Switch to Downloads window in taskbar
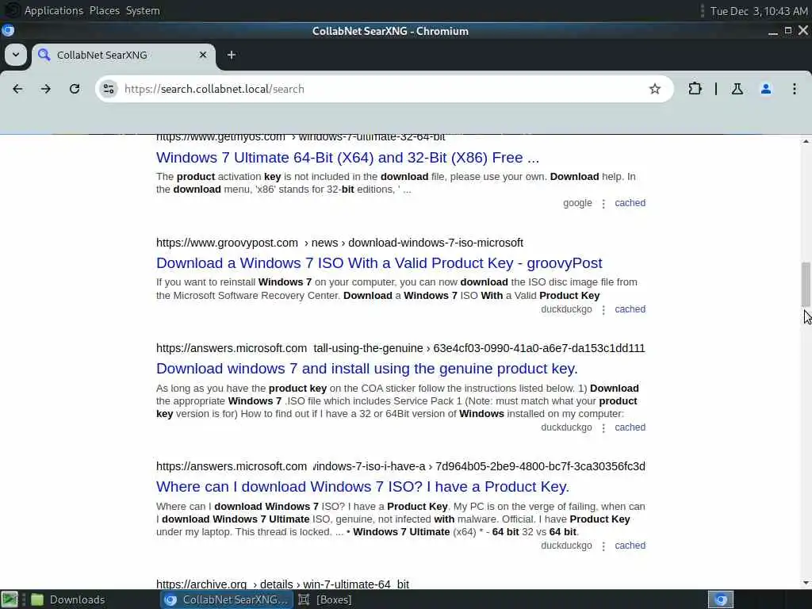The height and width of the screenshot is (609, 812). tap(68, 599)
